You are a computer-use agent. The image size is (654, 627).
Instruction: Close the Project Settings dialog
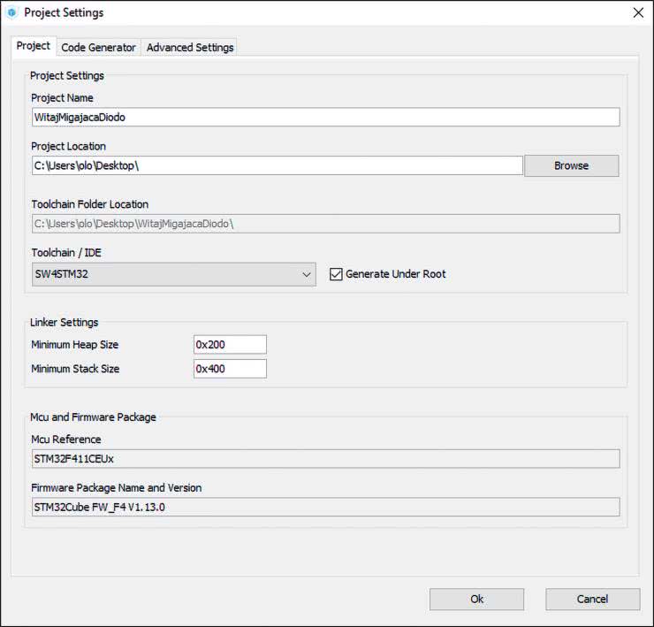(638, 12)
